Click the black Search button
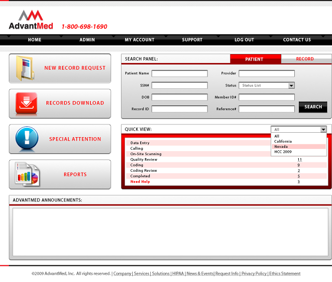 (313, 107)
